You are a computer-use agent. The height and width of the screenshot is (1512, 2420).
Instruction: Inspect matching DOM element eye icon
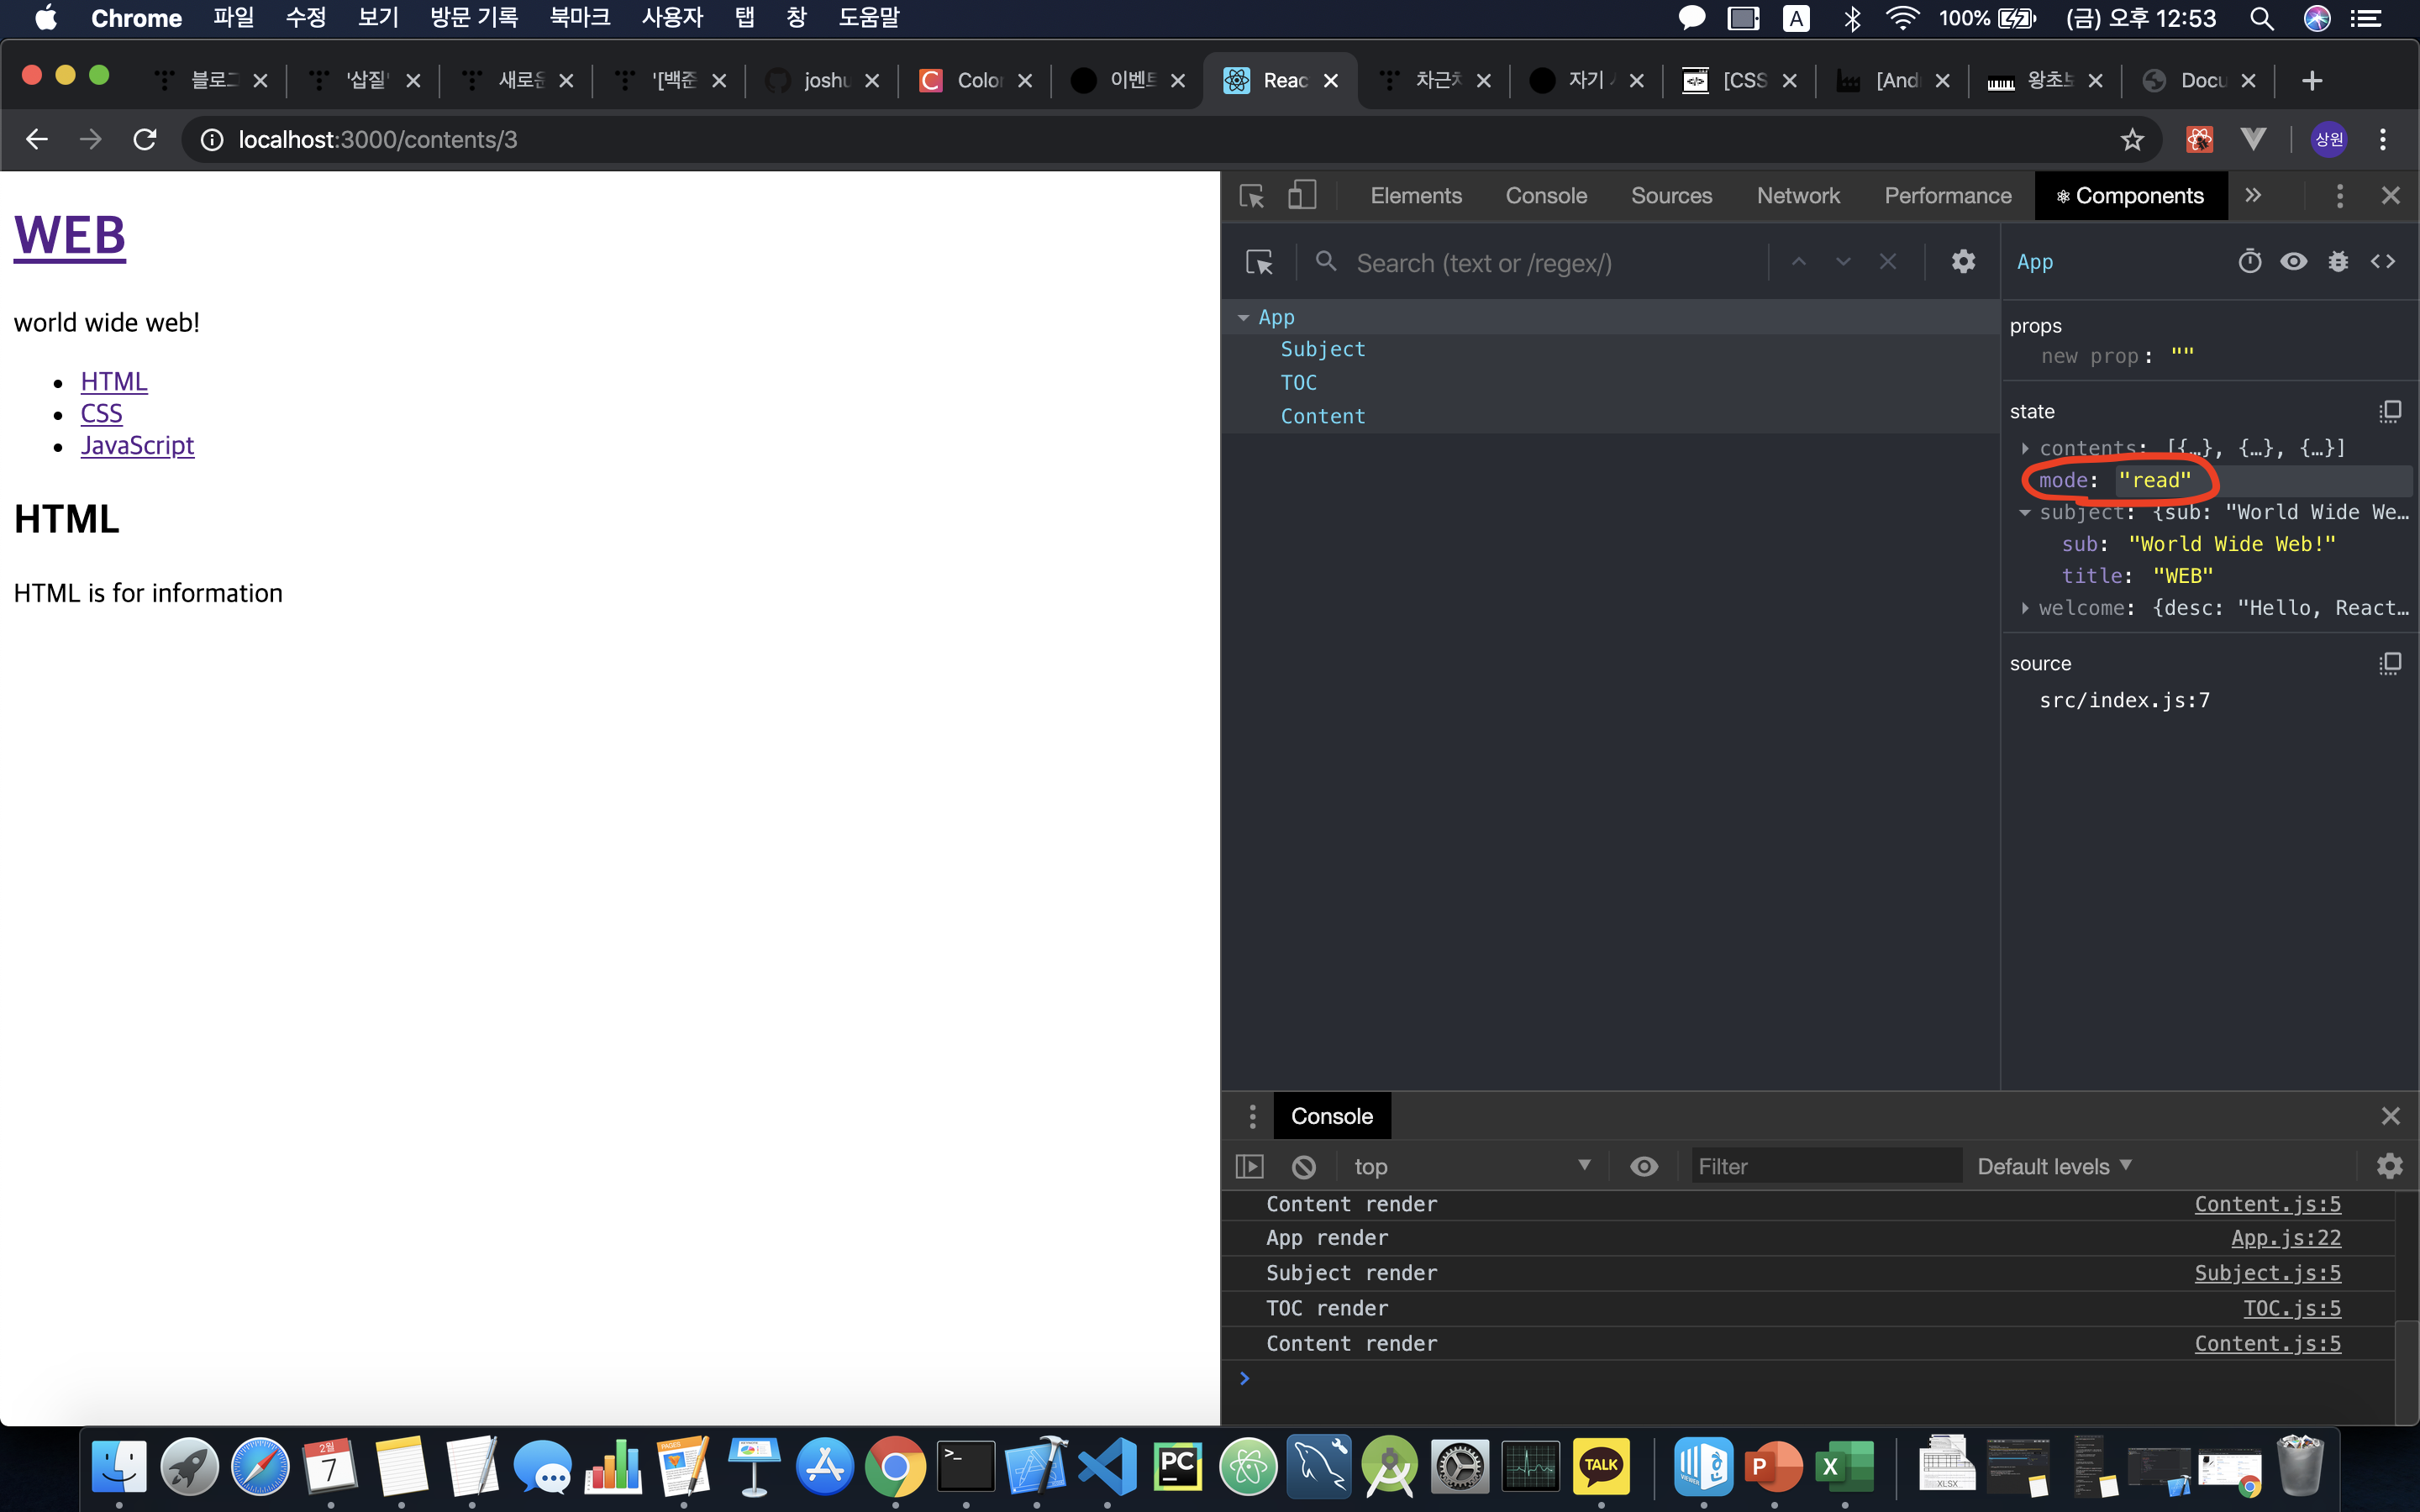click(x=2294, y=262)
